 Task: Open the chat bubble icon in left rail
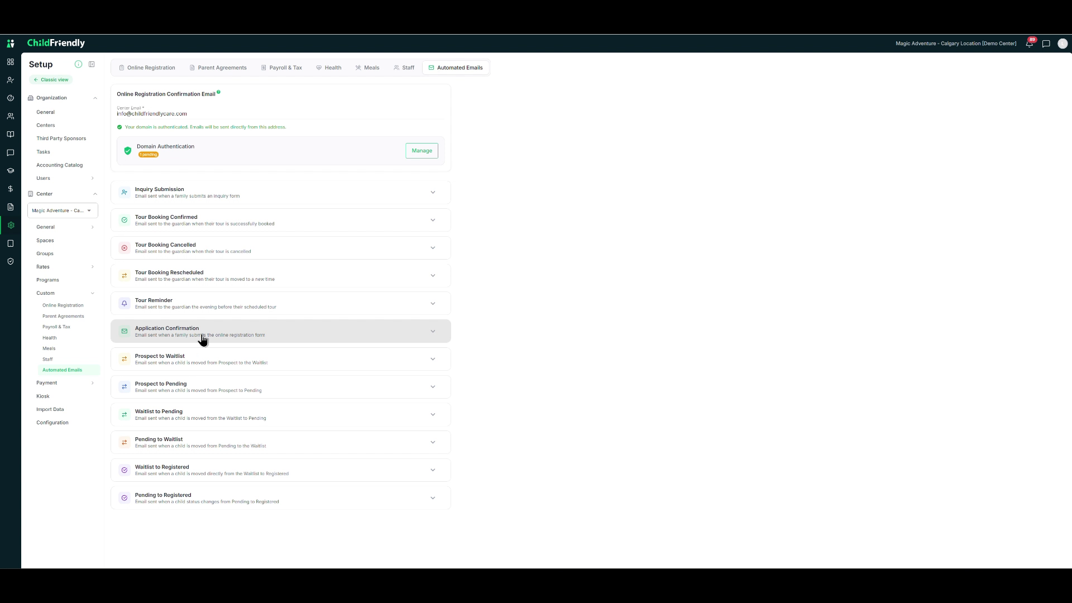10,152
